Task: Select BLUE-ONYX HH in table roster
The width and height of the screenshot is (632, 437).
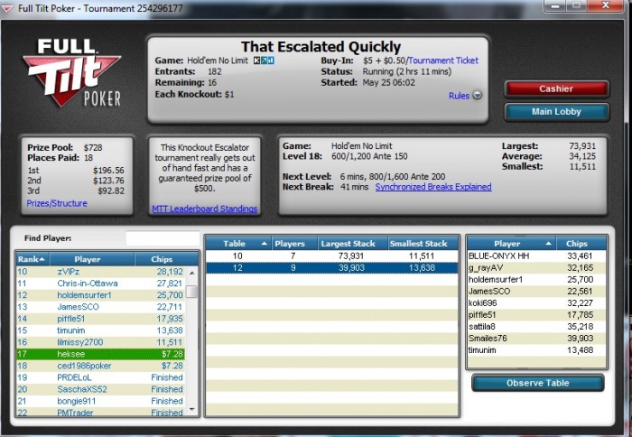Action: [536, 256]
